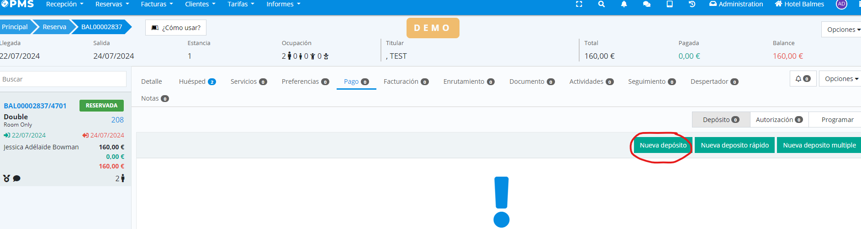The image size is (861, 229).
Task: Open notifications bell in top bar
Action: click(624, 4)
